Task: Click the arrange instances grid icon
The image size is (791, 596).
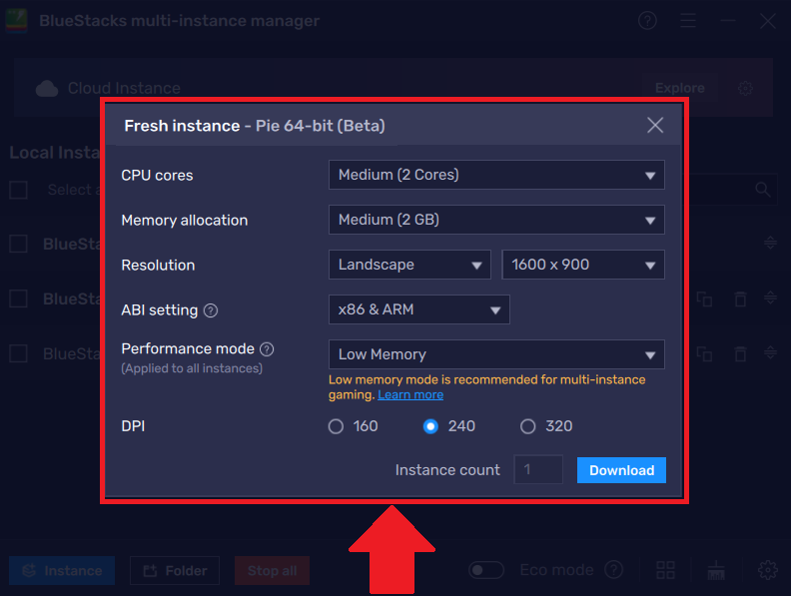Action: [665, 570]
